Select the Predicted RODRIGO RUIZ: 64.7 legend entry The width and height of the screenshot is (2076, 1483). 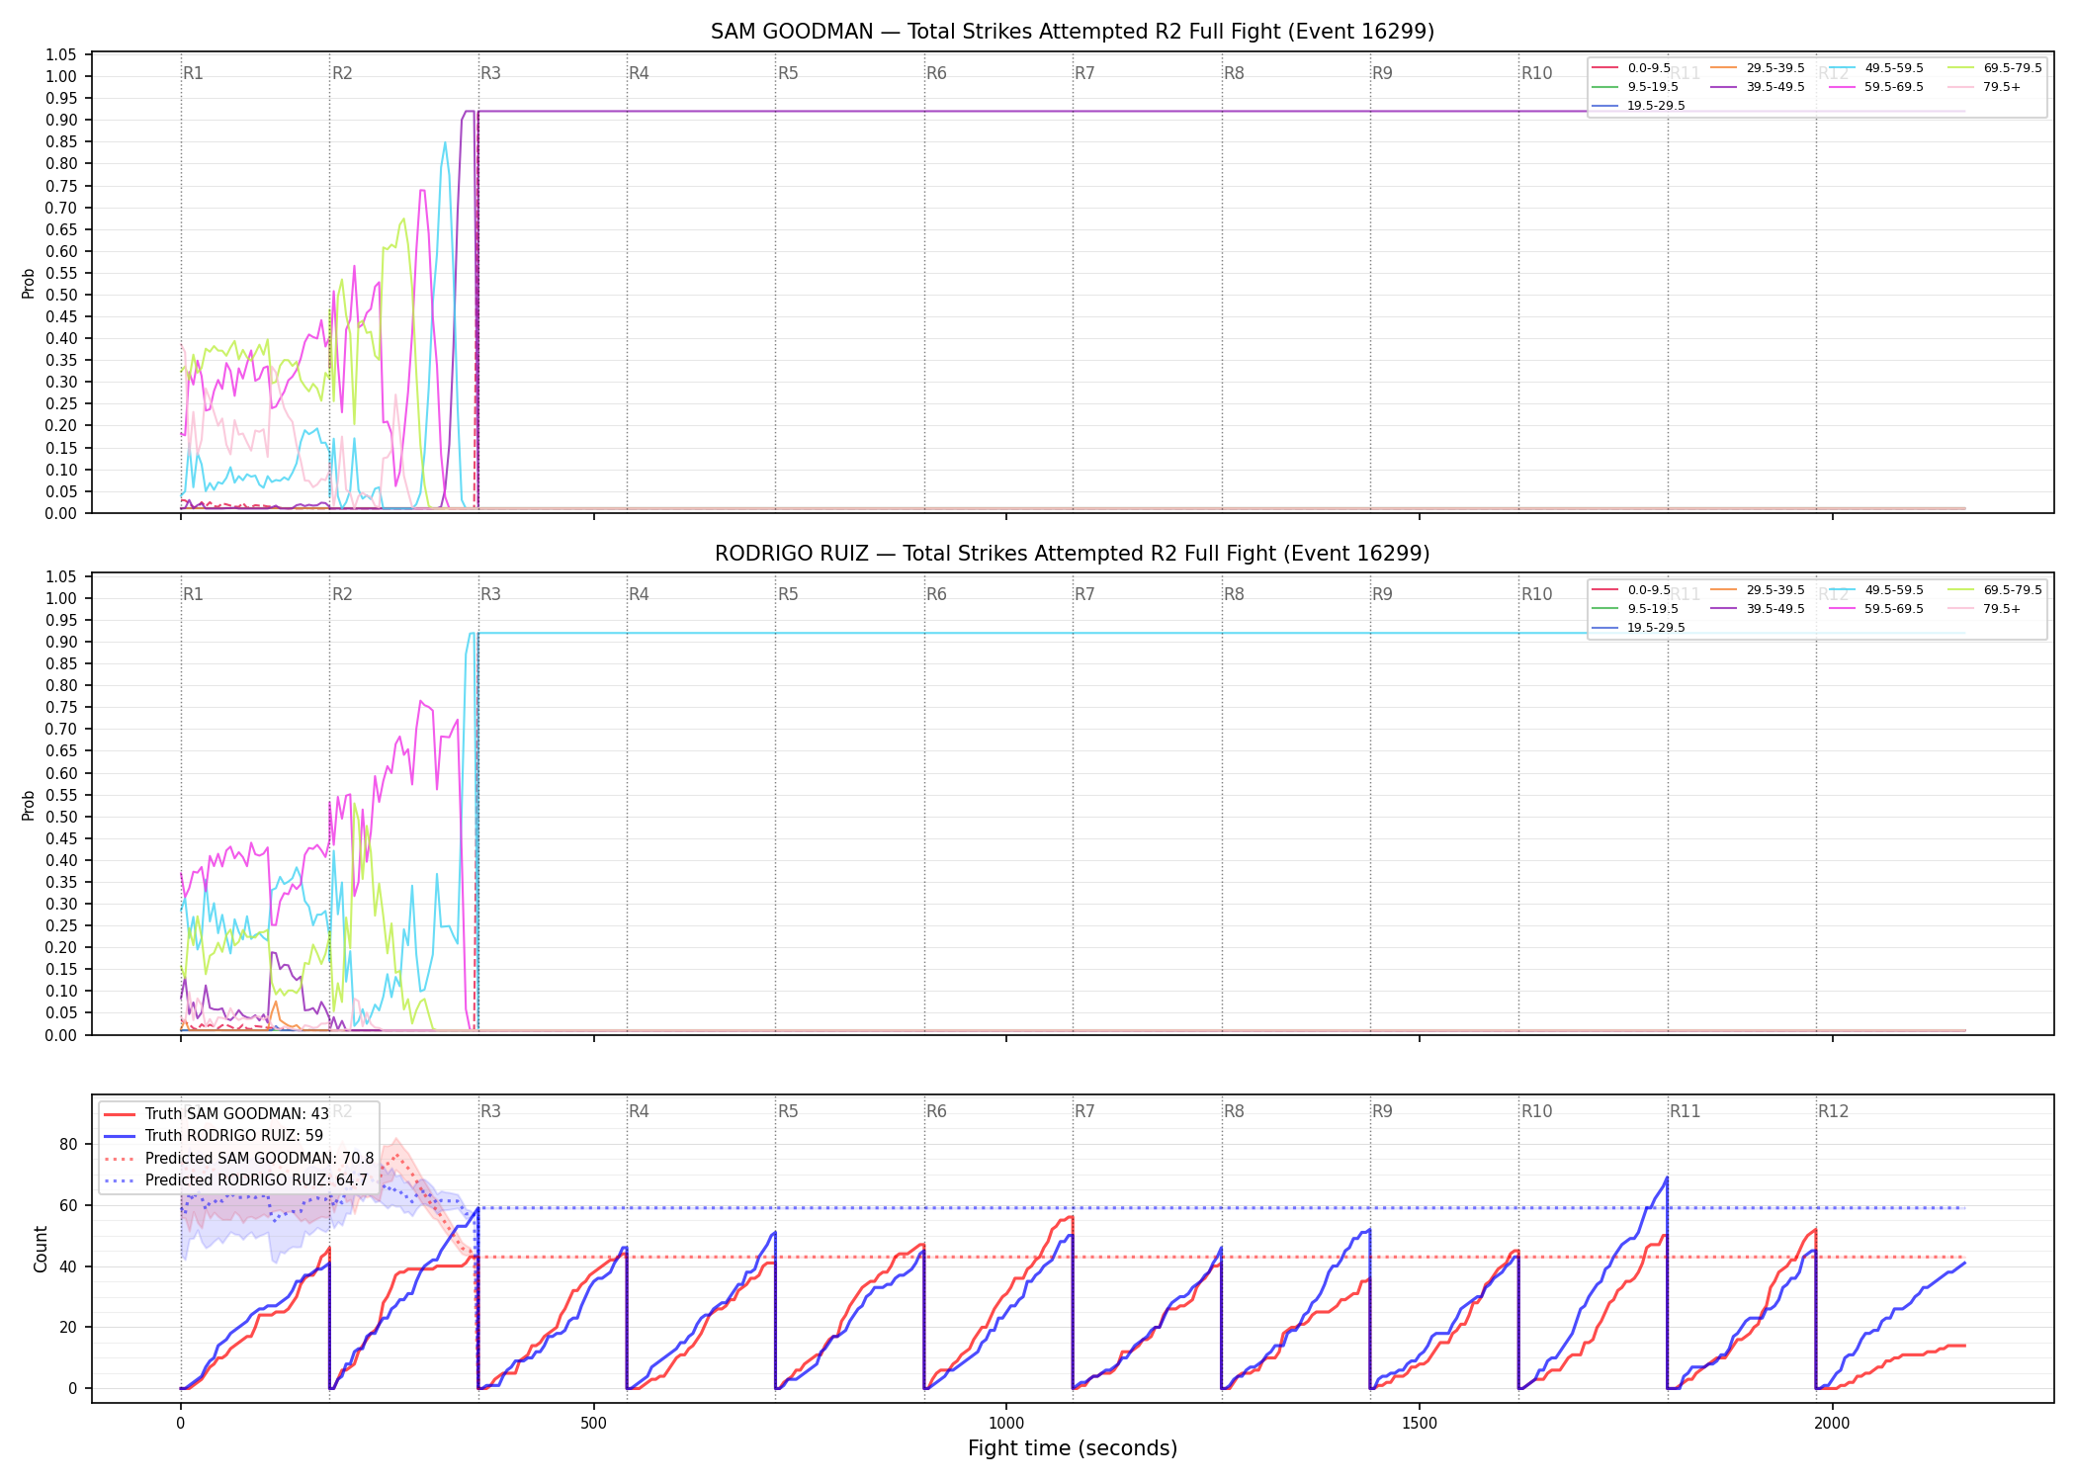point(236,1180)
